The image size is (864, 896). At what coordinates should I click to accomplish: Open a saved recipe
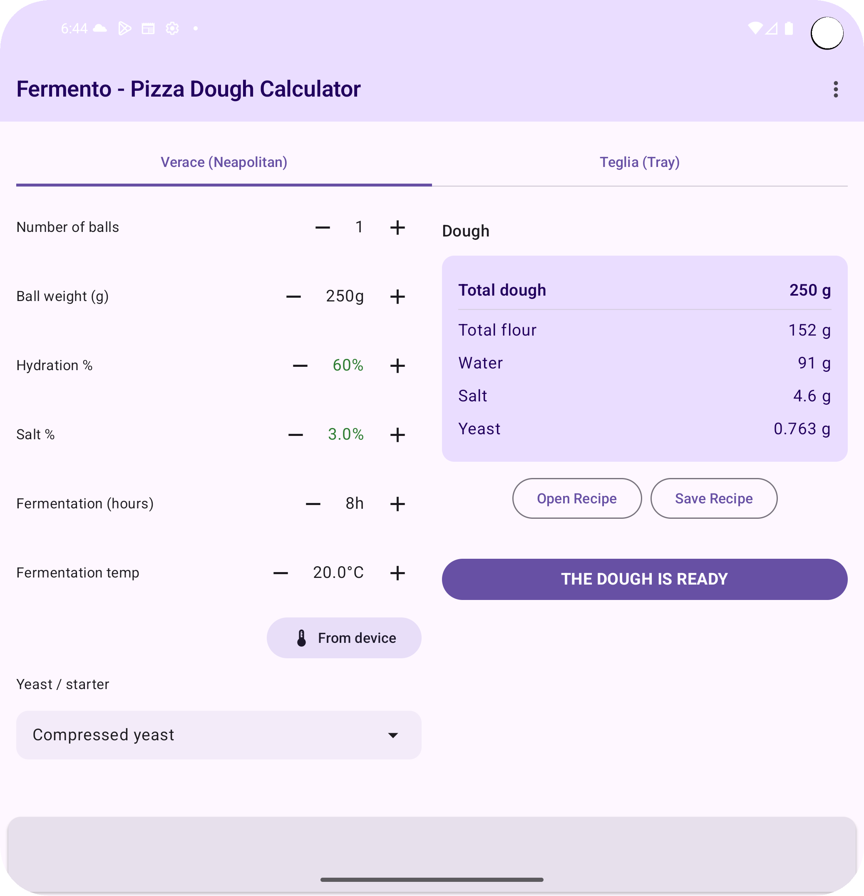pos(576,498)
